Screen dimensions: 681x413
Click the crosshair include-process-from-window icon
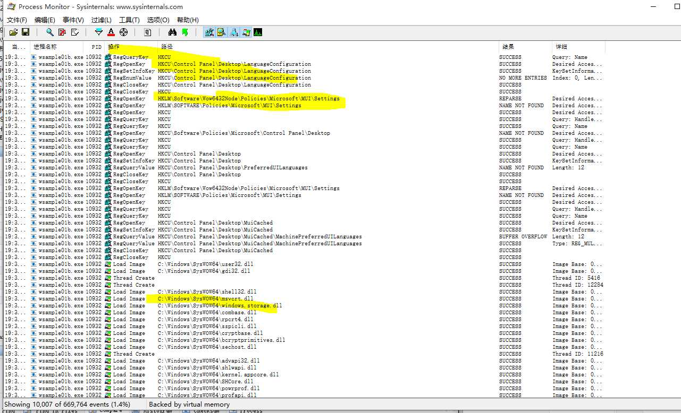124,32
